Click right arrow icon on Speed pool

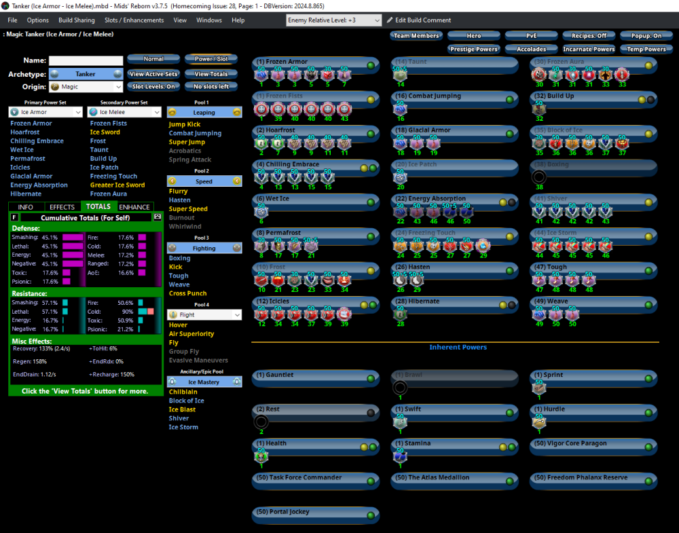237,181
